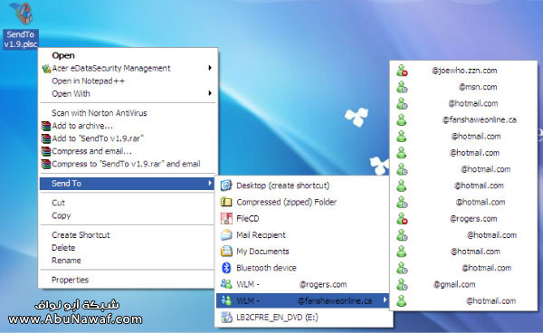Select Rename in the context menu

[66, 261]
